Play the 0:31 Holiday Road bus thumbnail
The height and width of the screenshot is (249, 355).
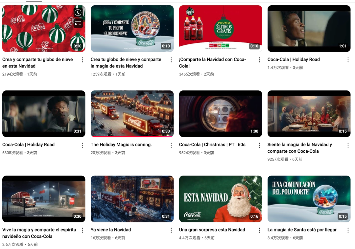tap(44, 114)
